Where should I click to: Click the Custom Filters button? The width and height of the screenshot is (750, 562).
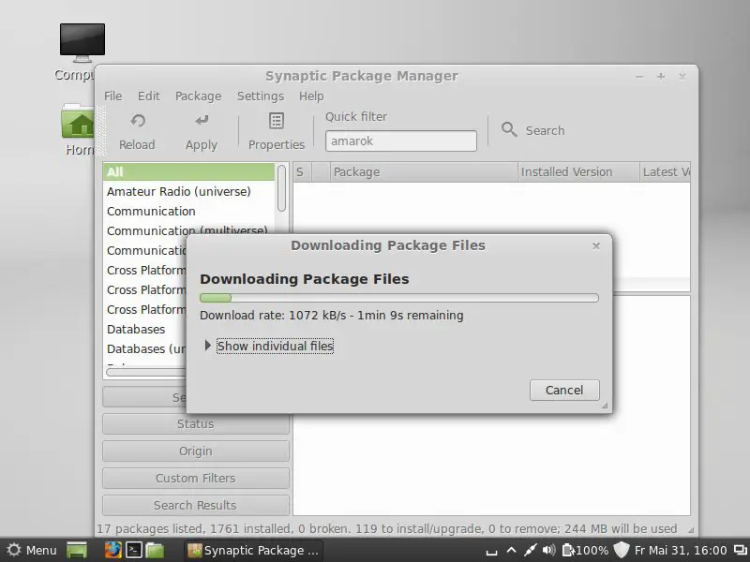tap(196, 478)
